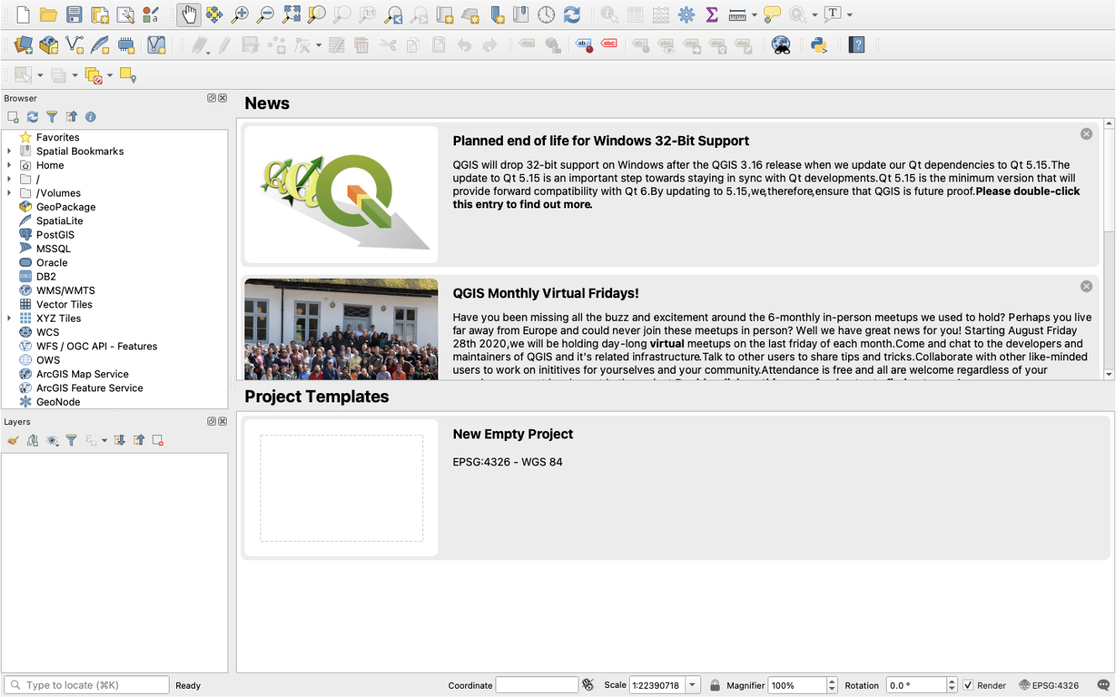Open the Data Source Manager

[x=24, y=45]
